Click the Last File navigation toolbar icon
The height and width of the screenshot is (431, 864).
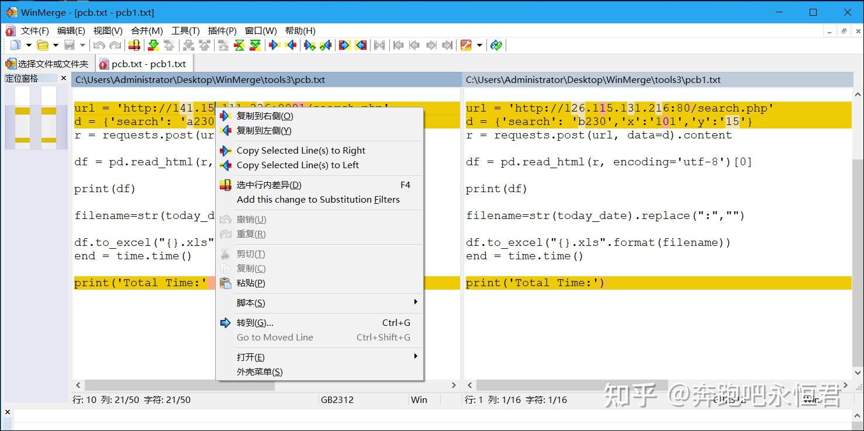point(447,45)
